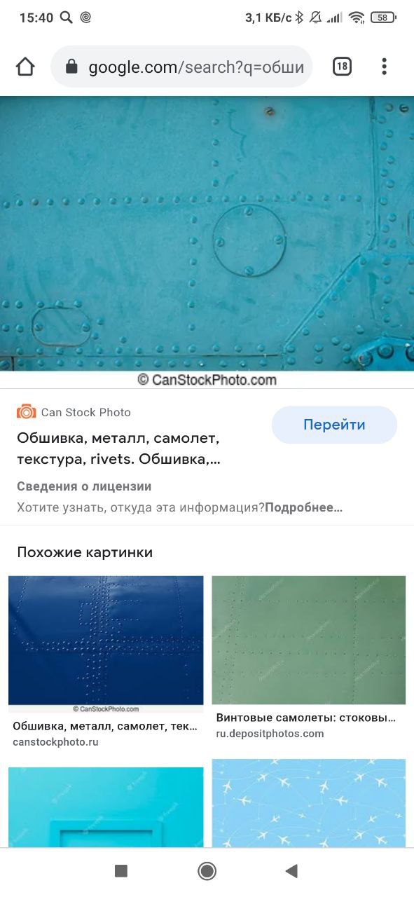Tap the Перейти button
Viewport: 414px width, 897px height.
click(334, 425)
